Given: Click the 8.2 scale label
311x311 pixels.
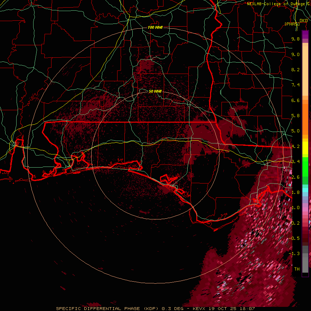Looking at the screenshot, I should pos(295,69).
